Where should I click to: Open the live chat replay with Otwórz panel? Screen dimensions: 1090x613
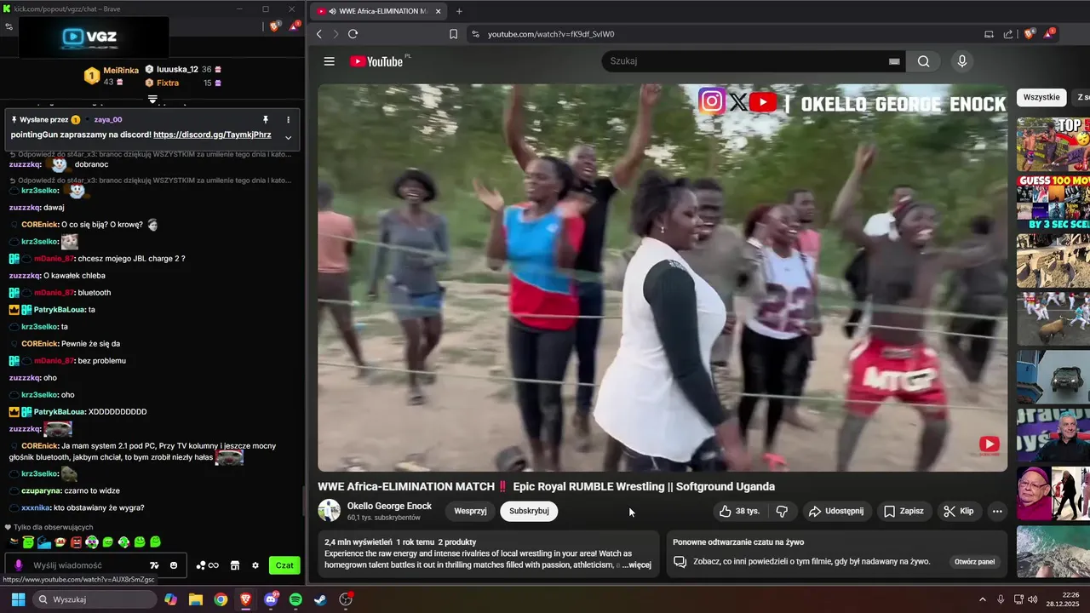[x=974, y=562]
